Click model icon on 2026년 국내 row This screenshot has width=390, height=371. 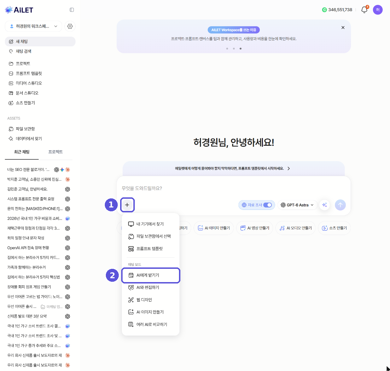coord(68,219)
